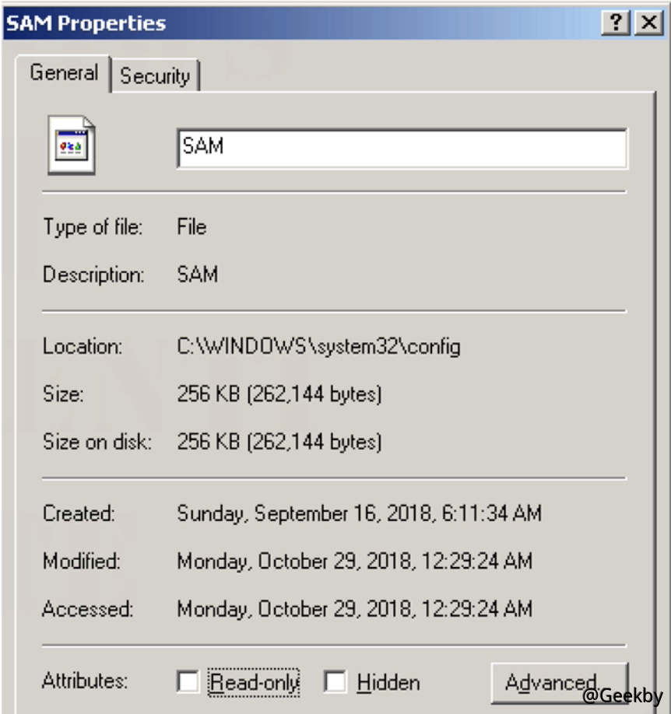Click the Created date September 16, 2018

pyautogui.click(x=359, y=513)
